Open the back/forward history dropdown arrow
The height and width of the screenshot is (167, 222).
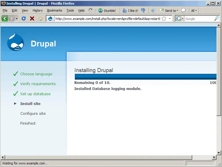coord(16,18)
